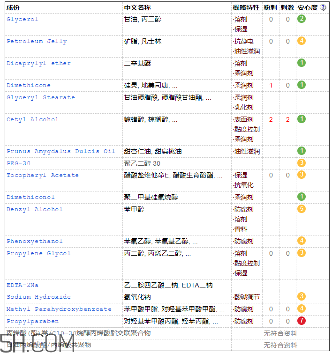The width and height of the screenshot is (332, 353).
Task: Click the green badge in Cetyl Alcohol row
Action: [x=302, y=119]
